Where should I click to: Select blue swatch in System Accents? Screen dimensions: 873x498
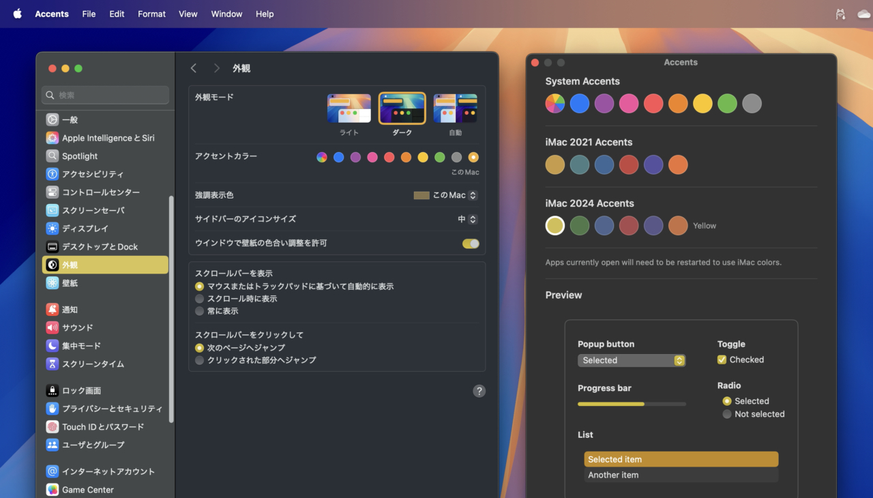(x=580, y=104)
